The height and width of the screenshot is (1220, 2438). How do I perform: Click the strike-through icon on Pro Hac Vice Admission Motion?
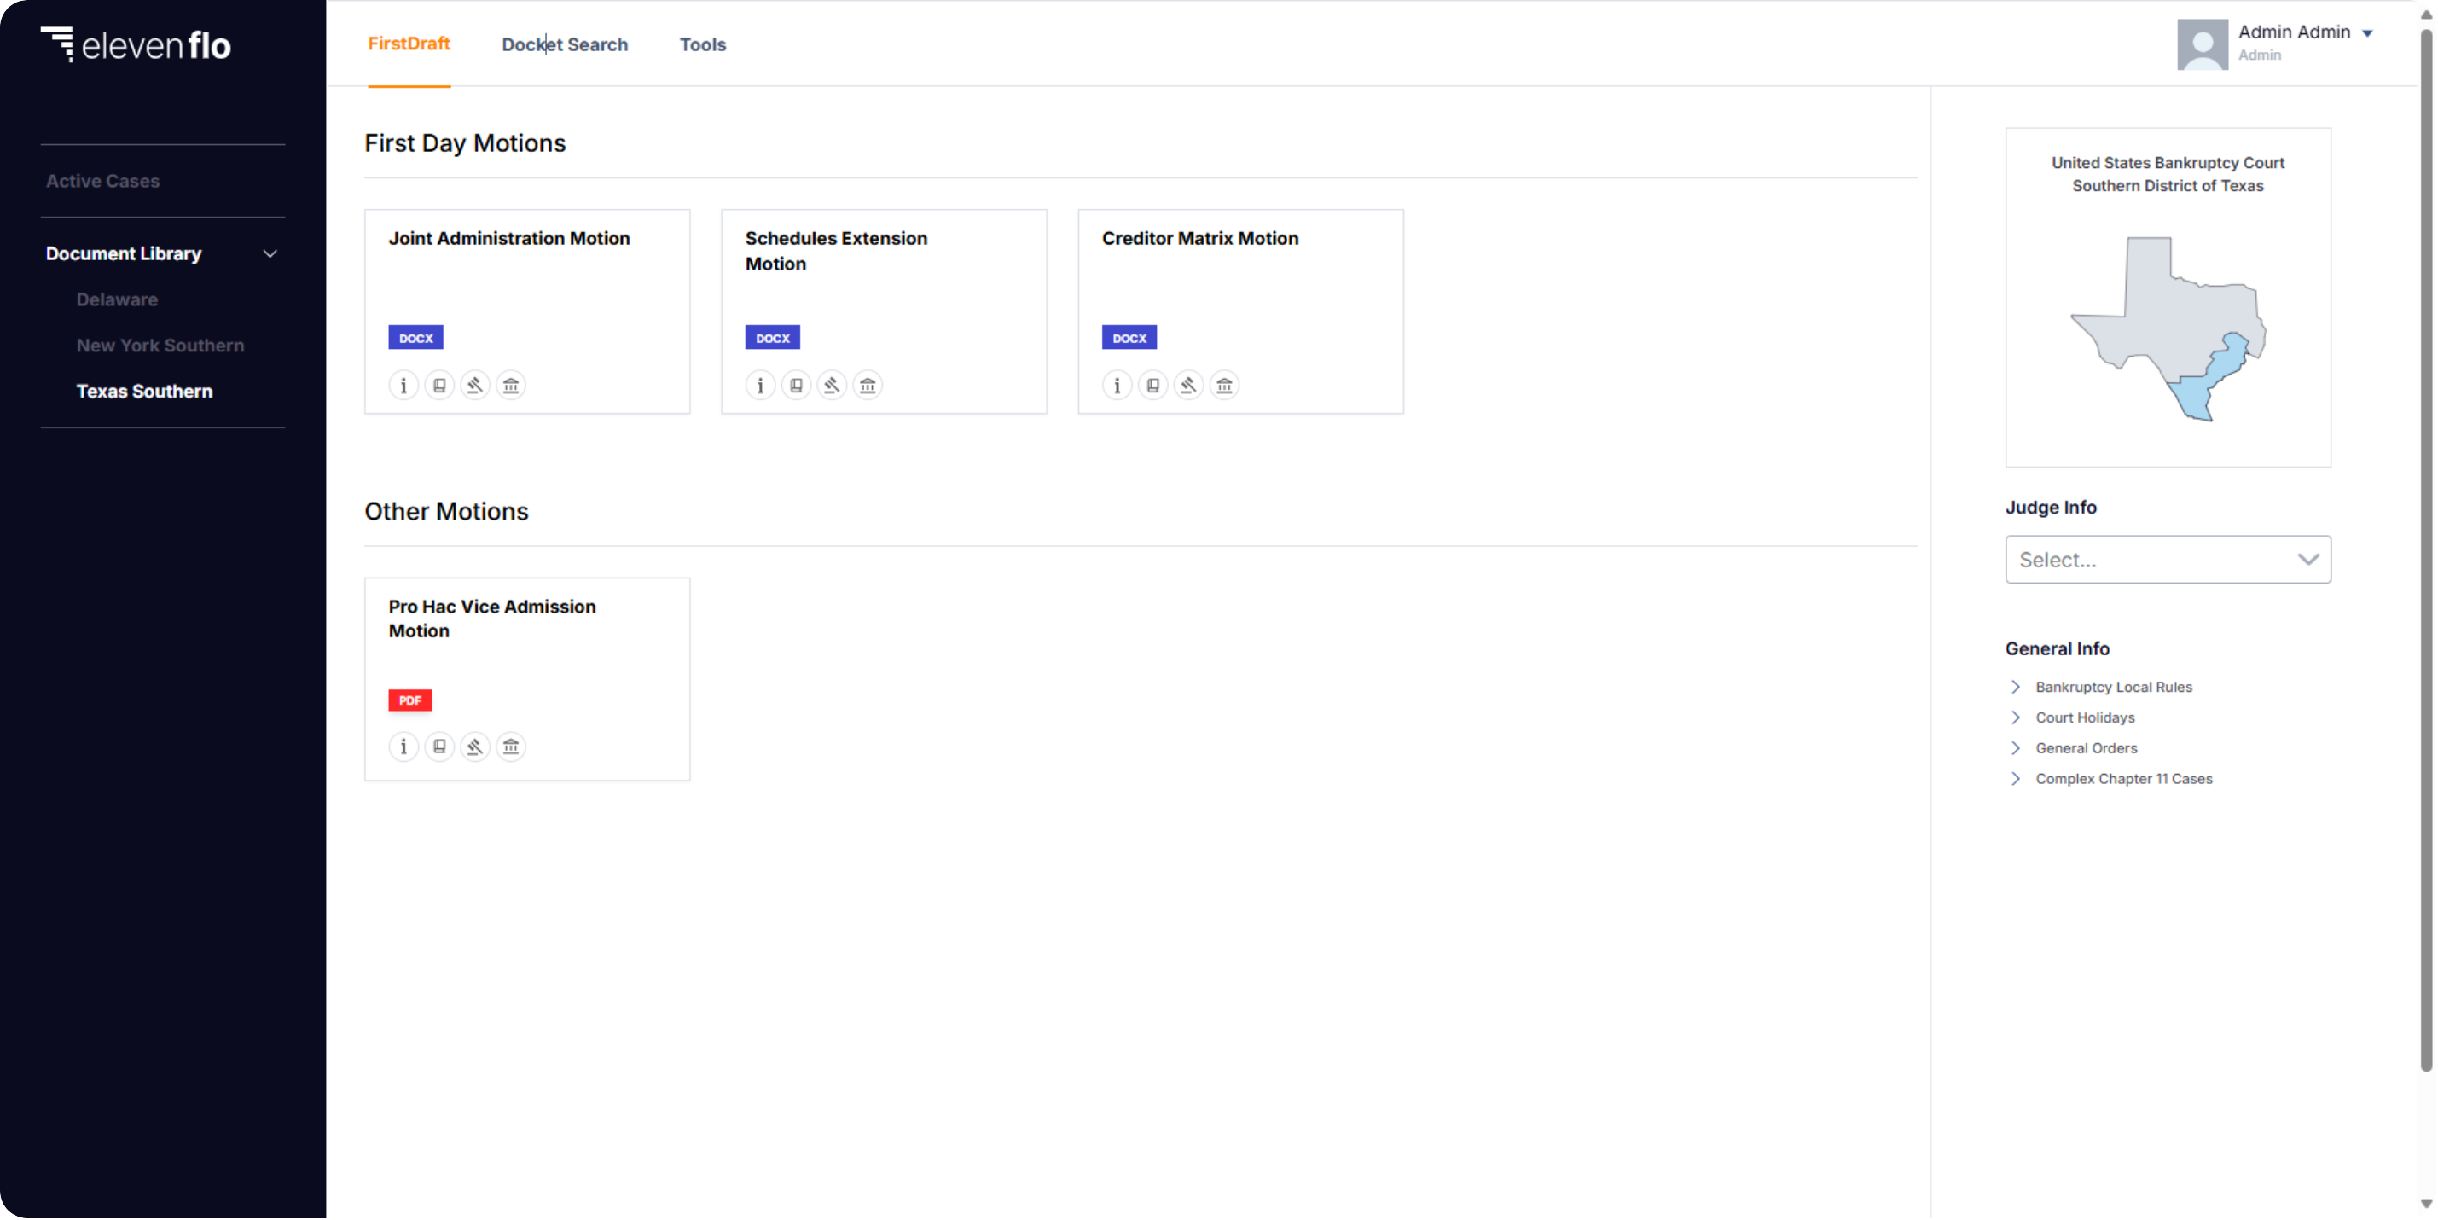coord(474,747)
